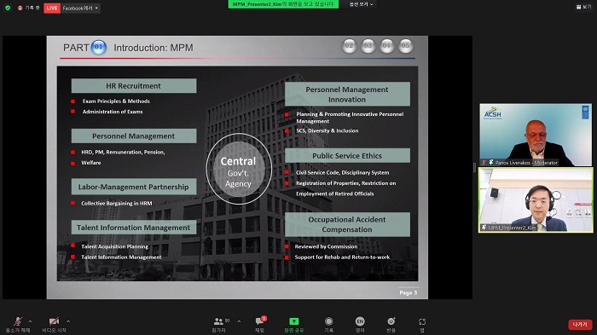The width and height of the screenshot is (597, 335).
Task: Click Personnel Management Innovation heading box
Action: (347, 94)
